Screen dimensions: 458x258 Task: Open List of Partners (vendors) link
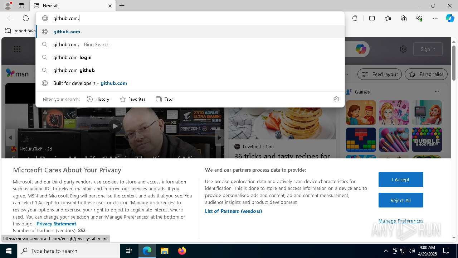234,211
